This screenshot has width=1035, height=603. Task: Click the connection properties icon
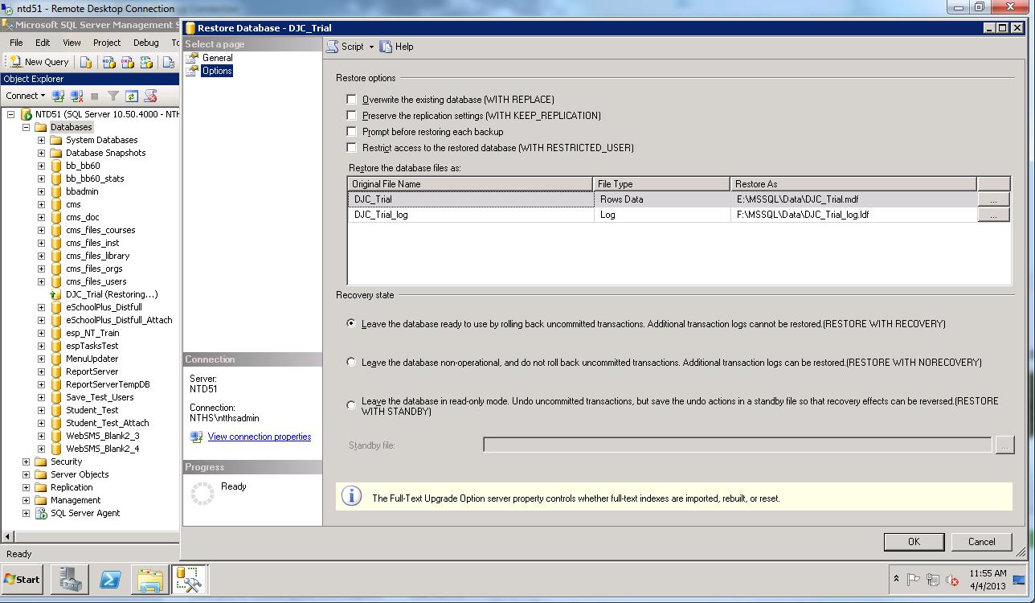pyautogui.click(x=196, y=437)
